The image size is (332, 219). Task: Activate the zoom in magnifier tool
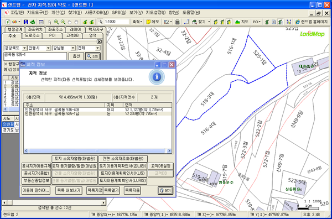click(56, 22)
